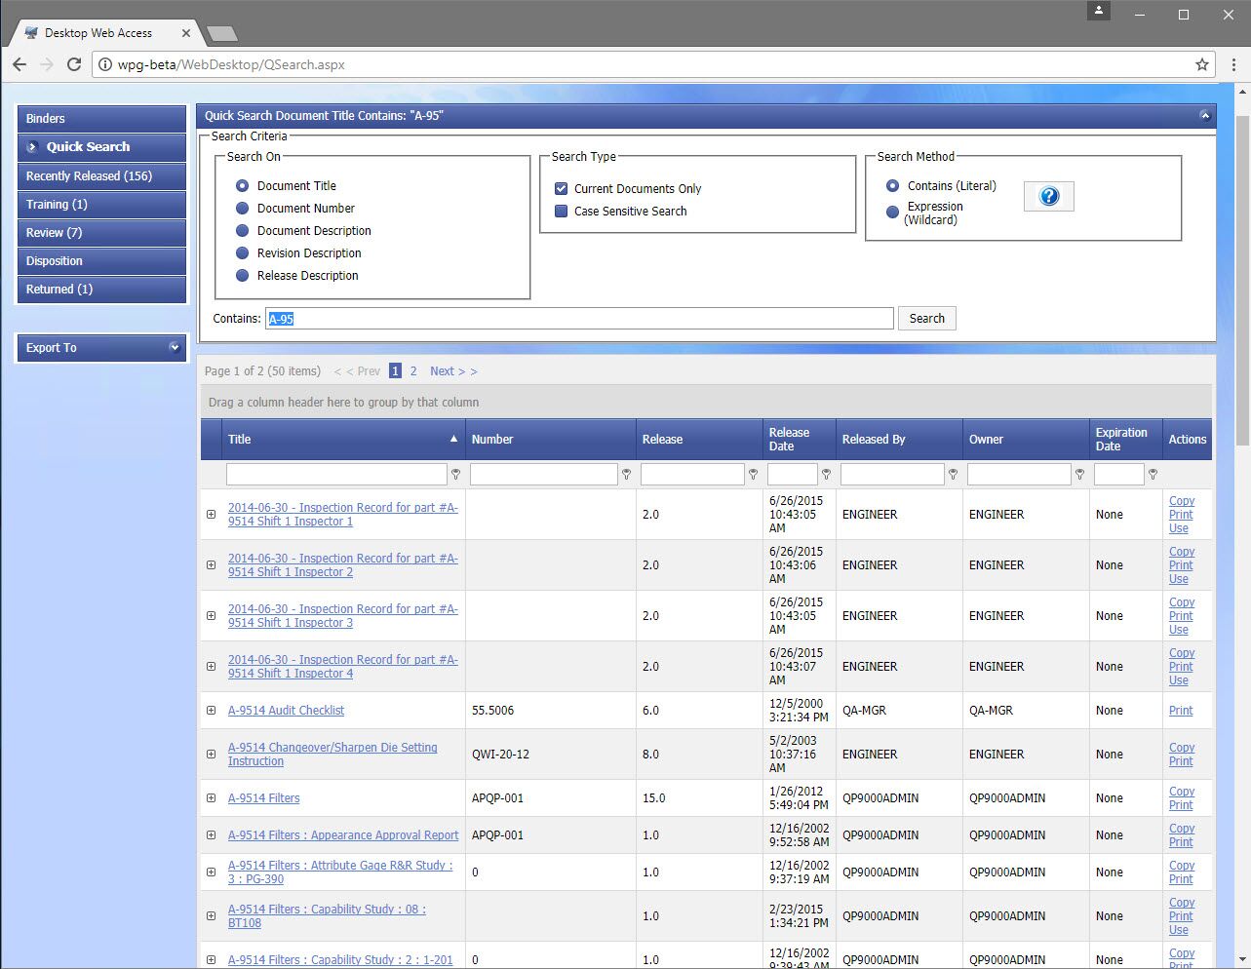Open the Recently Released (156) menu item
This screenshot has width=1251, height=969.
[x=101, y=176]
